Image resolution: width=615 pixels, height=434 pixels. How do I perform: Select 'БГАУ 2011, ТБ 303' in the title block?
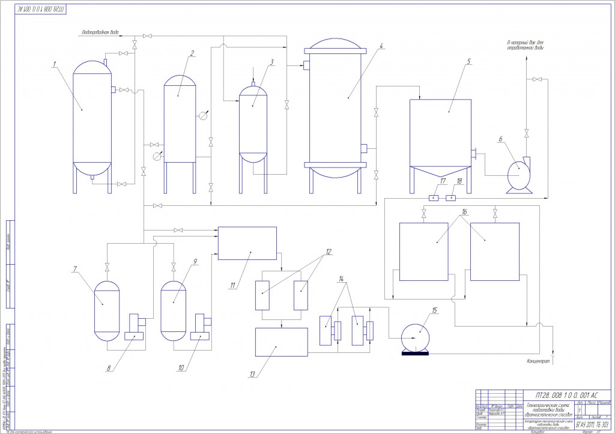[592, 424]
